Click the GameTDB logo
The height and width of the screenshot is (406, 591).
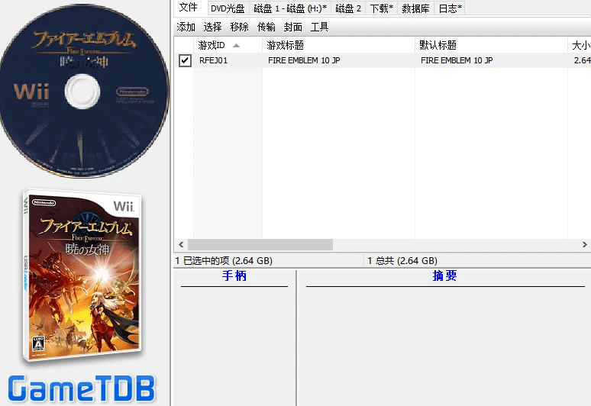(82, 388)
